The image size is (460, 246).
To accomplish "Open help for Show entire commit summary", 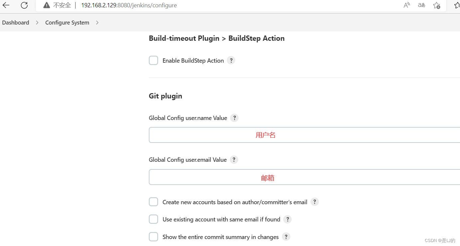I will point(286,237).
